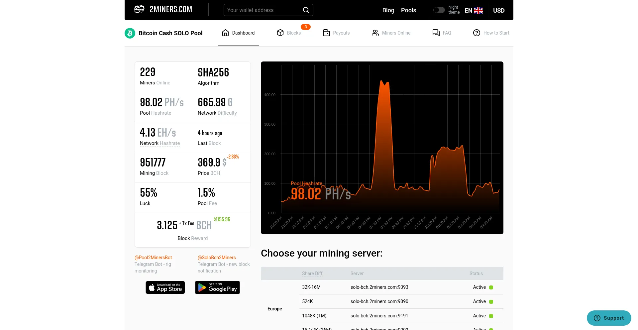Open the Pools link

pyautogui.click(x=408, y=10)
